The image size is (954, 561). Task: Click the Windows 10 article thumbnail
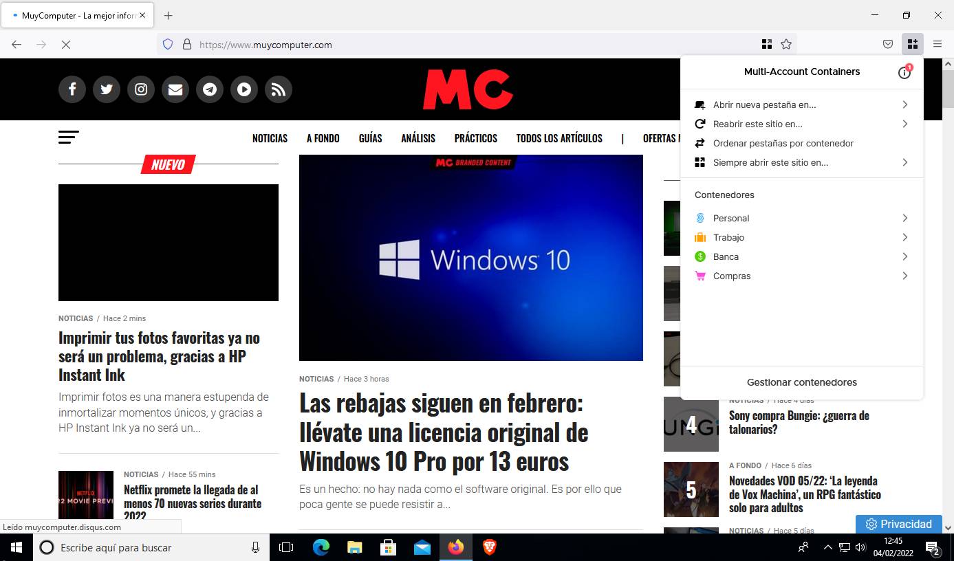click(x=470, y=258)
